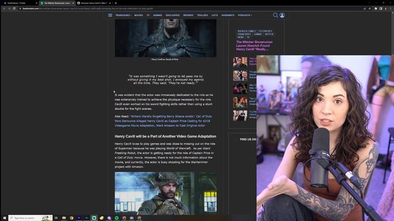
Task: Click the browser back arrow
Action: coord(4,9)
